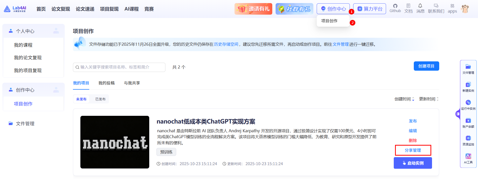
Task: Select 项目创作 in the dropdown menu
Action: coord(333,21)
